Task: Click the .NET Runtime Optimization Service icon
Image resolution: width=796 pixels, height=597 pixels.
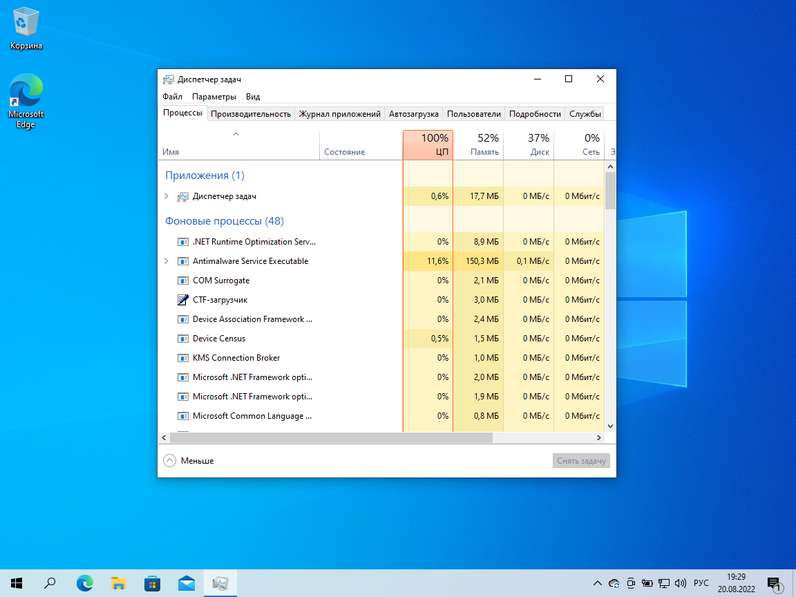Action: coord(182,242)
